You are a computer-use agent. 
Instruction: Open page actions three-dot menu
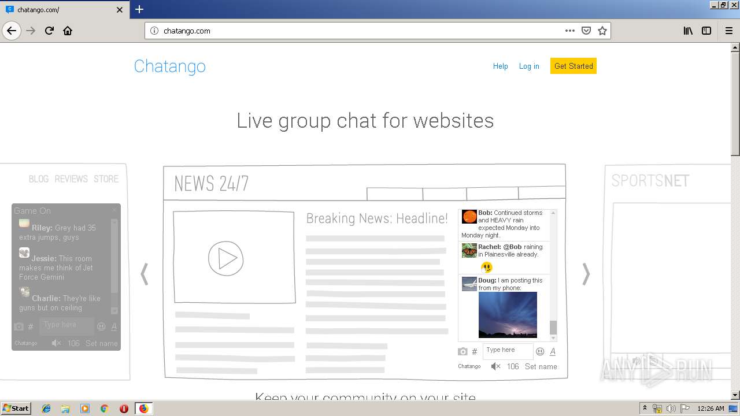pyautogui.click(x=570, y=31)
